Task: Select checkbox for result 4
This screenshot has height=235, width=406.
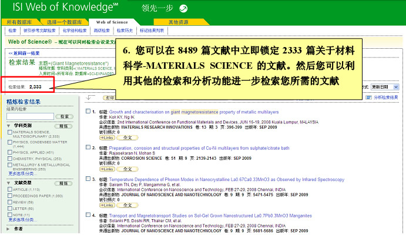Action: 88,214
